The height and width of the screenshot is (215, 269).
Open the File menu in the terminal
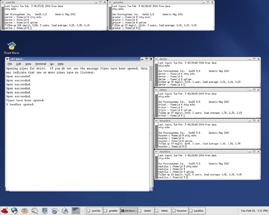pos(10,64)
